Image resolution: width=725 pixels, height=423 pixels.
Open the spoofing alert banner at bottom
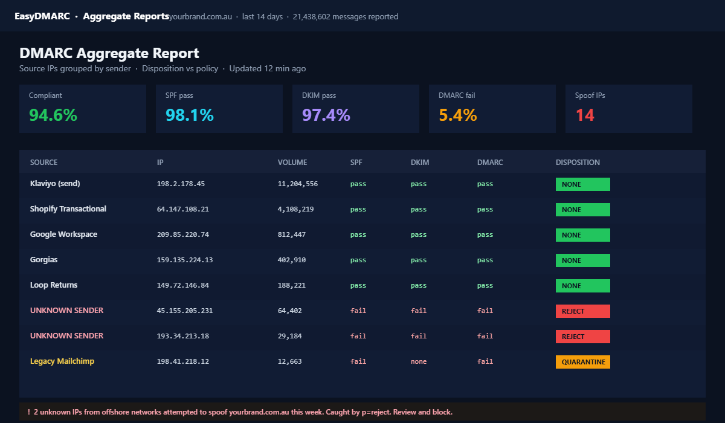[362, 412]
